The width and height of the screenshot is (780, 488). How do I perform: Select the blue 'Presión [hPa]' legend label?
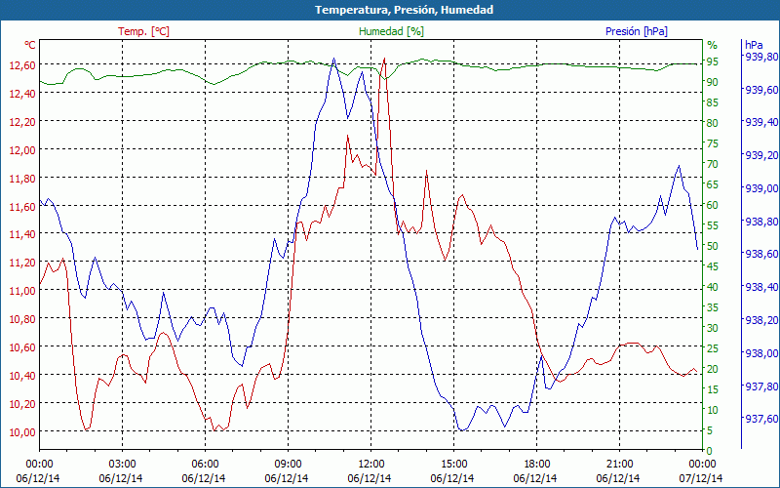[637, 31]
